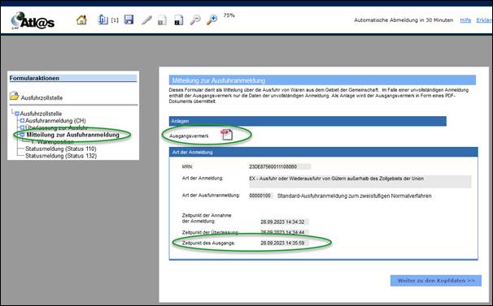This screenshot has height=306, width=493.
Task: Click the Ausfuhrzollstelle folder icon
Action: point(14,96)
